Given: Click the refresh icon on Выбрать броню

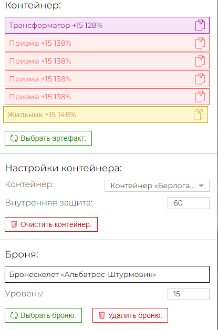Looking at the screenshot, I should point(14,315).
